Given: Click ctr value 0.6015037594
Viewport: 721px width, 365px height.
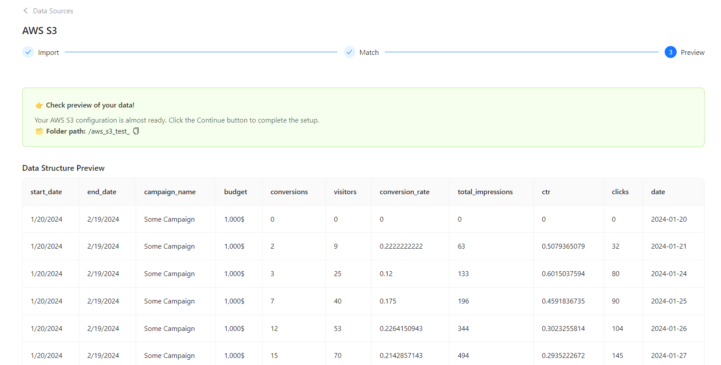Looking at the screenshot, I should click(x=563, y=274).
